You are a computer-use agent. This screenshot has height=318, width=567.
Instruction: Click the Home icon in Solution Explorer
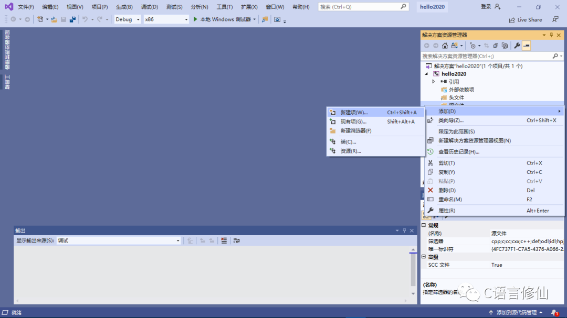point(445,46)
